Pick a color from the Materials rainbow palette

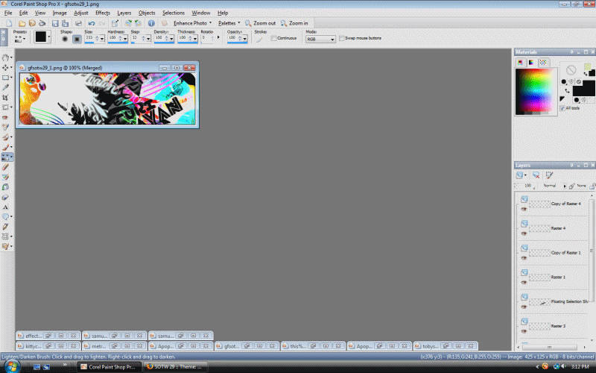tap(536, 91)
